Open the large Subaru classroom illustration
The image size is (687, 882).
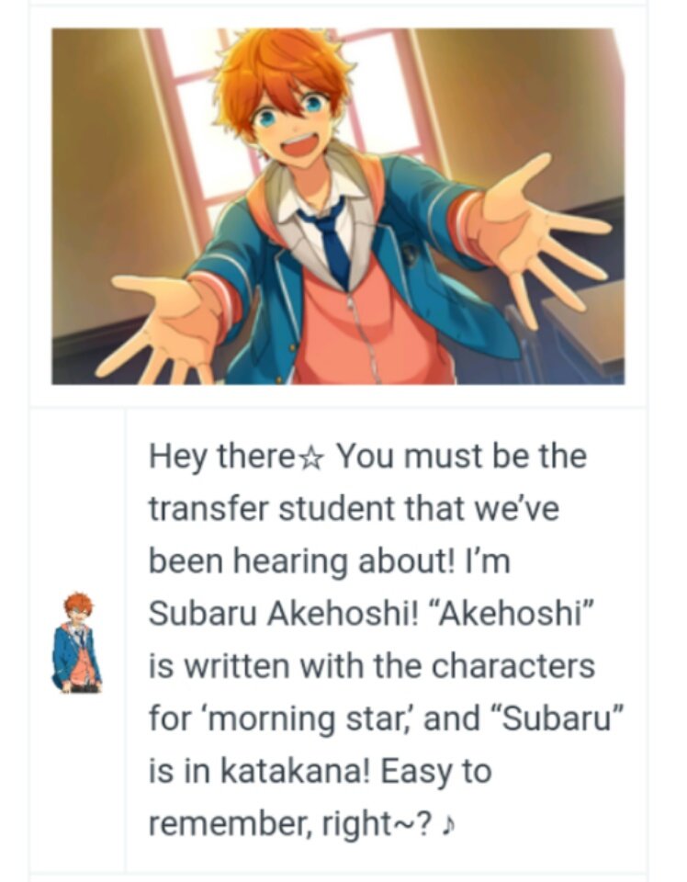click(338, 206)
